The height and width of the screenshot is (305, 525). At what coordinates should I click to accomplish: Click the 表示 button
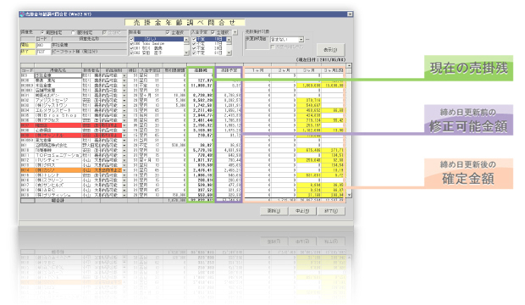pyautogui.click(x=330, y=50)
